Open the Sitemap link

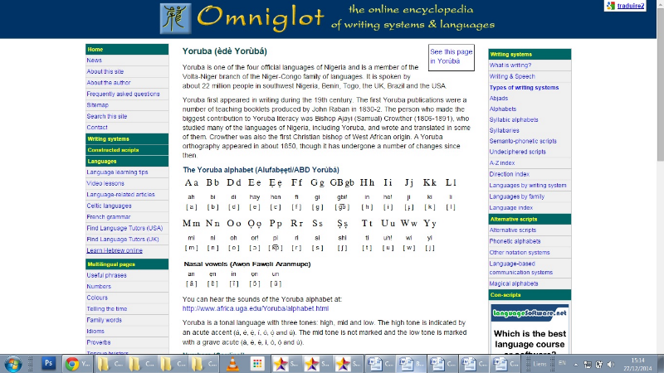[x=97, y=105]
